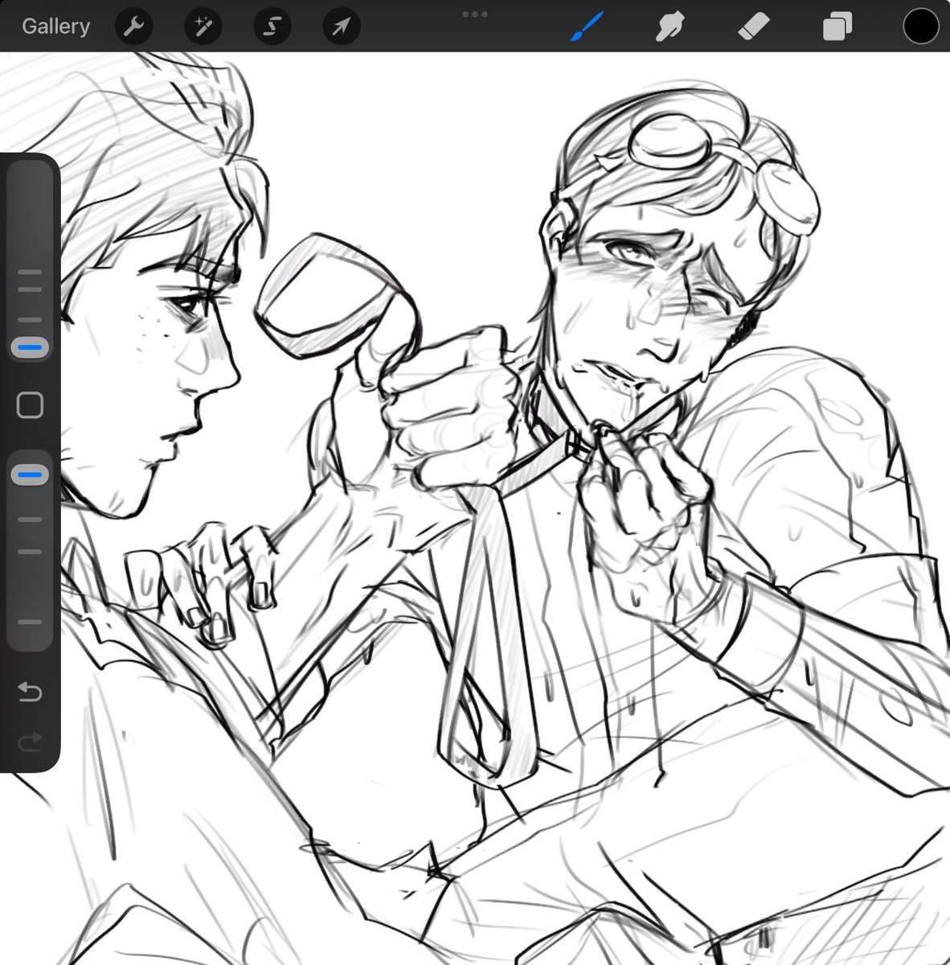This screenshot has width=950, height=965.
Task: Select the Brush tool
Action: [586, 27]
